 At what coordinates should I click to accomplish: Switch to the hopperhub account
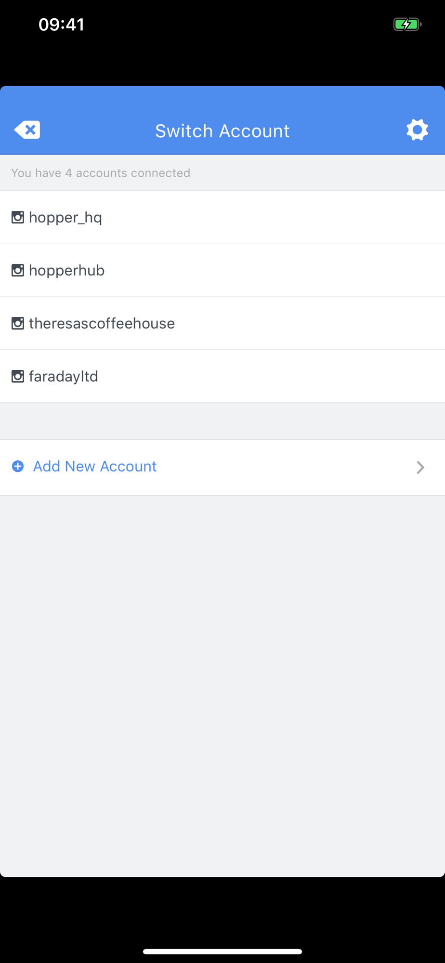[x=67, y=271]
